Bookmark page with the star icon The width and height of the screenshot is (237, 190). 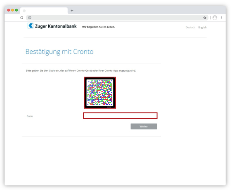point(205,18)
